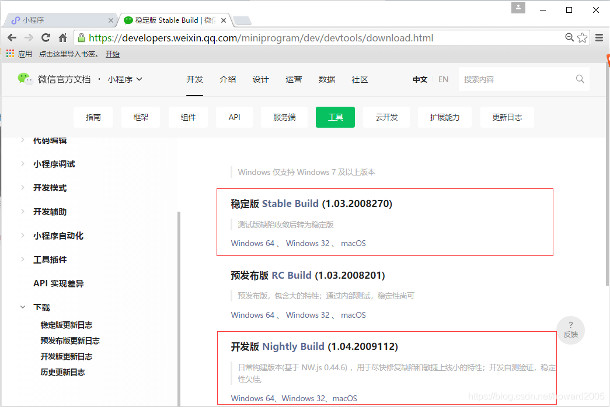Collapse the 下载 sidebar section
610x407 pixels.
click(x=23, y=307)
